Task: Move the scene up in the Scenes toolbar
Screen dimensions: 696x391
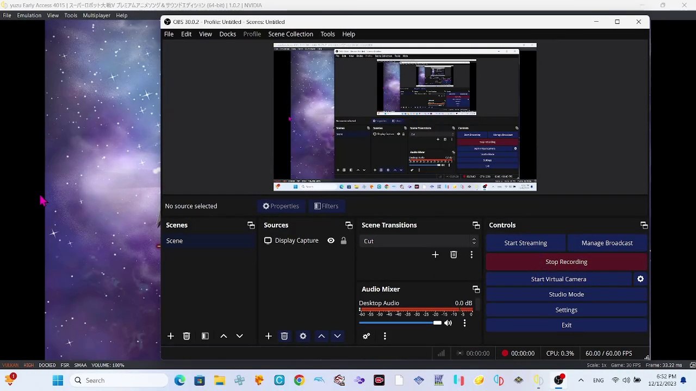Action: point(223,336)
